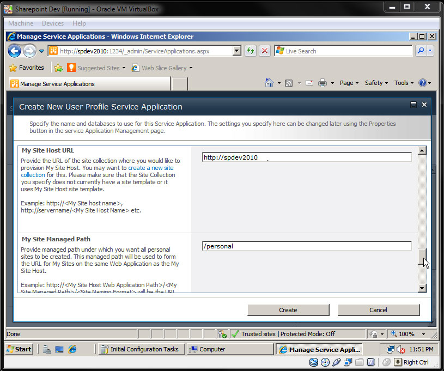Click the network tray icon

click(x=391, y=349)
